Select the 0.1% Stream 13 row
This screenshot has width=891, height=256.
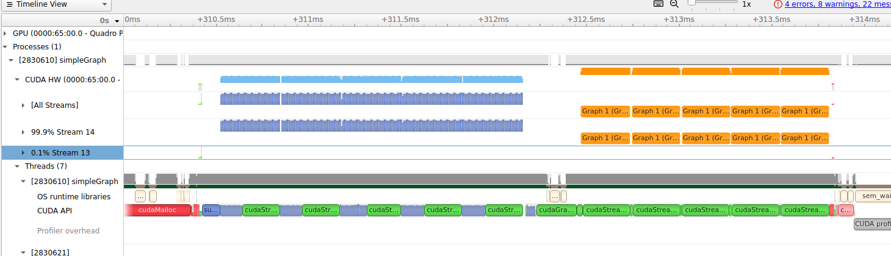[x=60, y=153]
